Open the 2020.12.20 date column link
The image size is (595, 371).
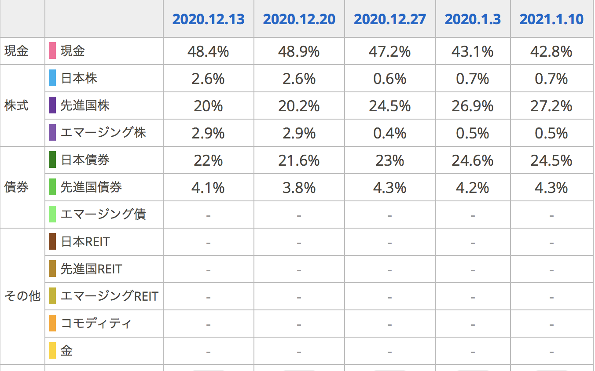(299, 19)
